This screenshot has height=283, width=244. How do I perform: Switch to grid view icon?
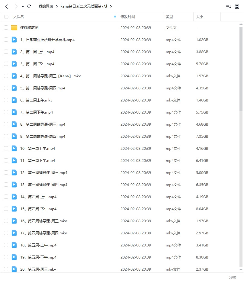click(x=237, y=6)
